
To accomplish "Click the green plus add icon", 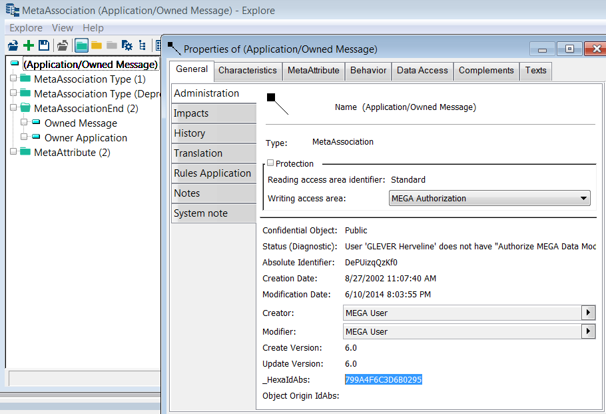I will click(x=29, y=45).
